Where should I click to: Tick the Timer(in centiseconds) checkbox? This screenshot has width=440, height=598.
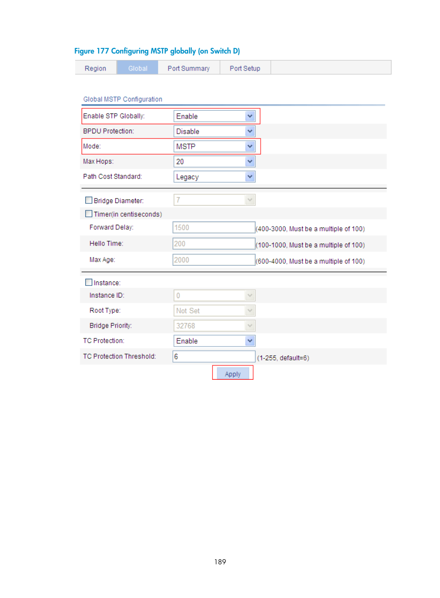(89, 214)
